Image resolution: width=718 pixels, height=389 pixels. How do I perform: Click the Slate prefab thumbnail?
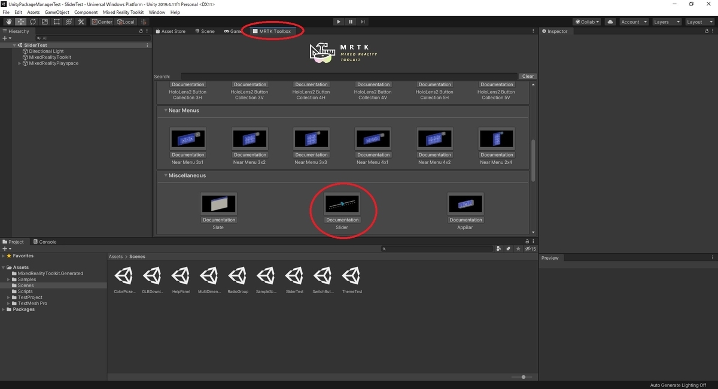(x=218, y=204)
